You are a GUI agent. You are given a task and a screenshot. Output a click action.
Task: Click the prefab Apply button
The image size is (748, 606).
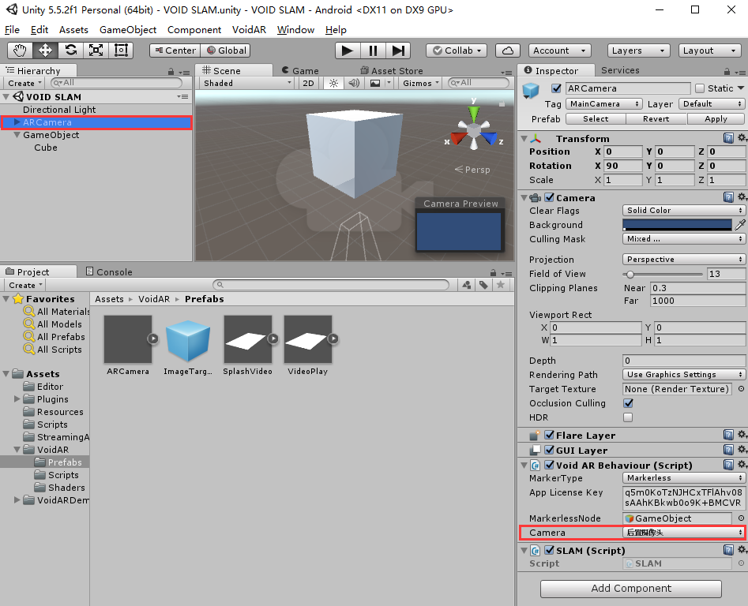pos(716,118)
